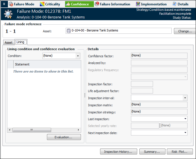Click the '1 - 1' failure mode reference

click(x=11, y=31)
